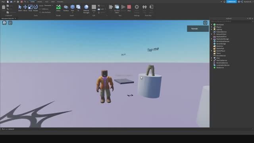Click the avatar character in viewport
This screenshot has height=143, width=254.
[x=105, y=87]
